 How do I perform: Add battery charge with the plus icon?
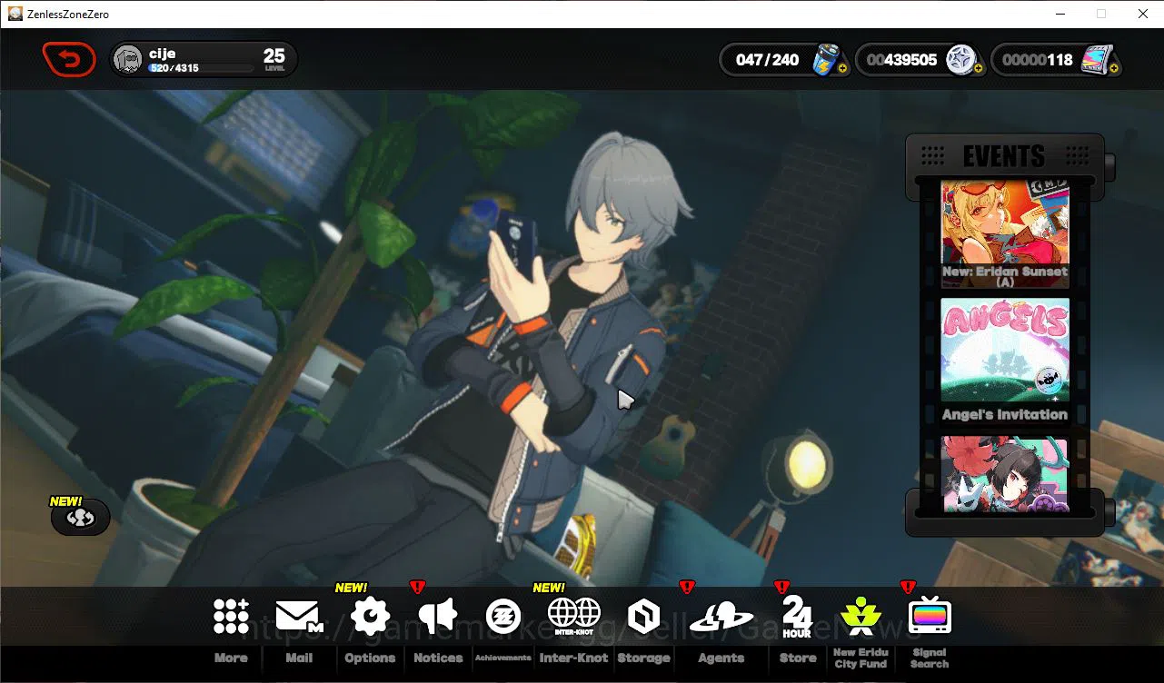(x=842, y=68)
